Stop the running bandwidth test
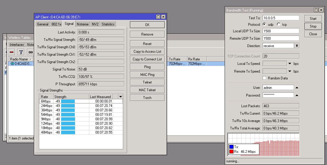The height and width of the screenshot is (165, 327). (x=313, y=26)
